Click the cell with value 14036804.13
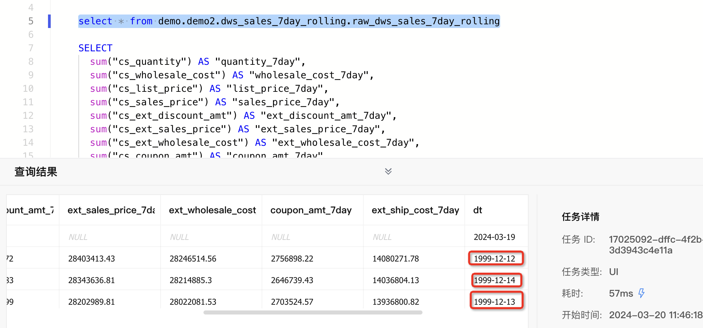The height and width of the screenshot is (328, 703). point(395,280)
